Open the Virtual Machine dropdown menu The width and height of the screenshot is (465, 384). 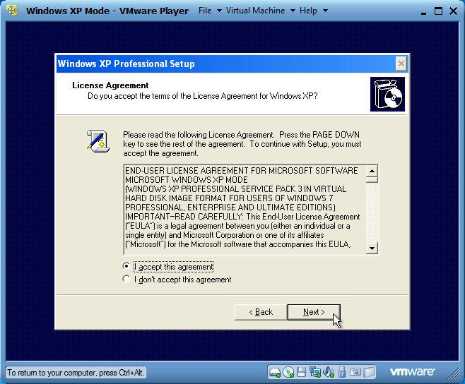pyautogui.click(x=259, y=11)
